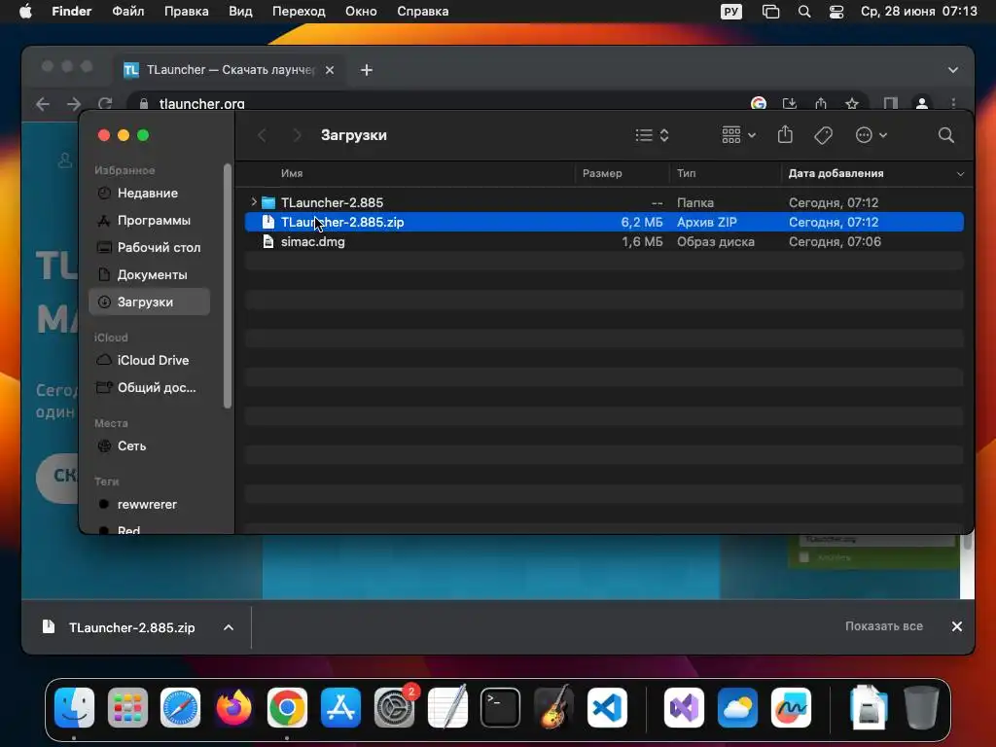Select Рабочий стол in sidebar
996x747 pixels.
click(x=149, y=248)
